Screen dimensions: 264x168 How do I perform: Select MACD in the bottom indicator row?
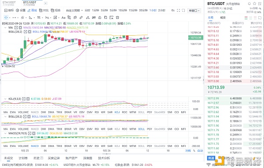click(x=35, y=146)
